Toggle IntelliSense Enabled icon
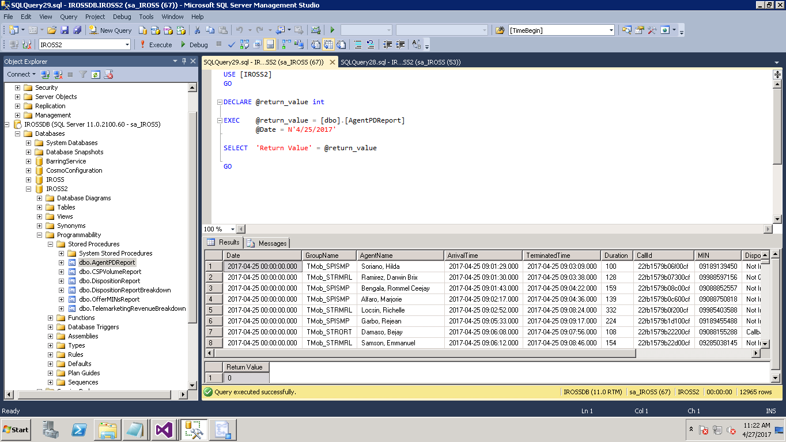The width and height of the screenshot is (786, 442). 270,44
